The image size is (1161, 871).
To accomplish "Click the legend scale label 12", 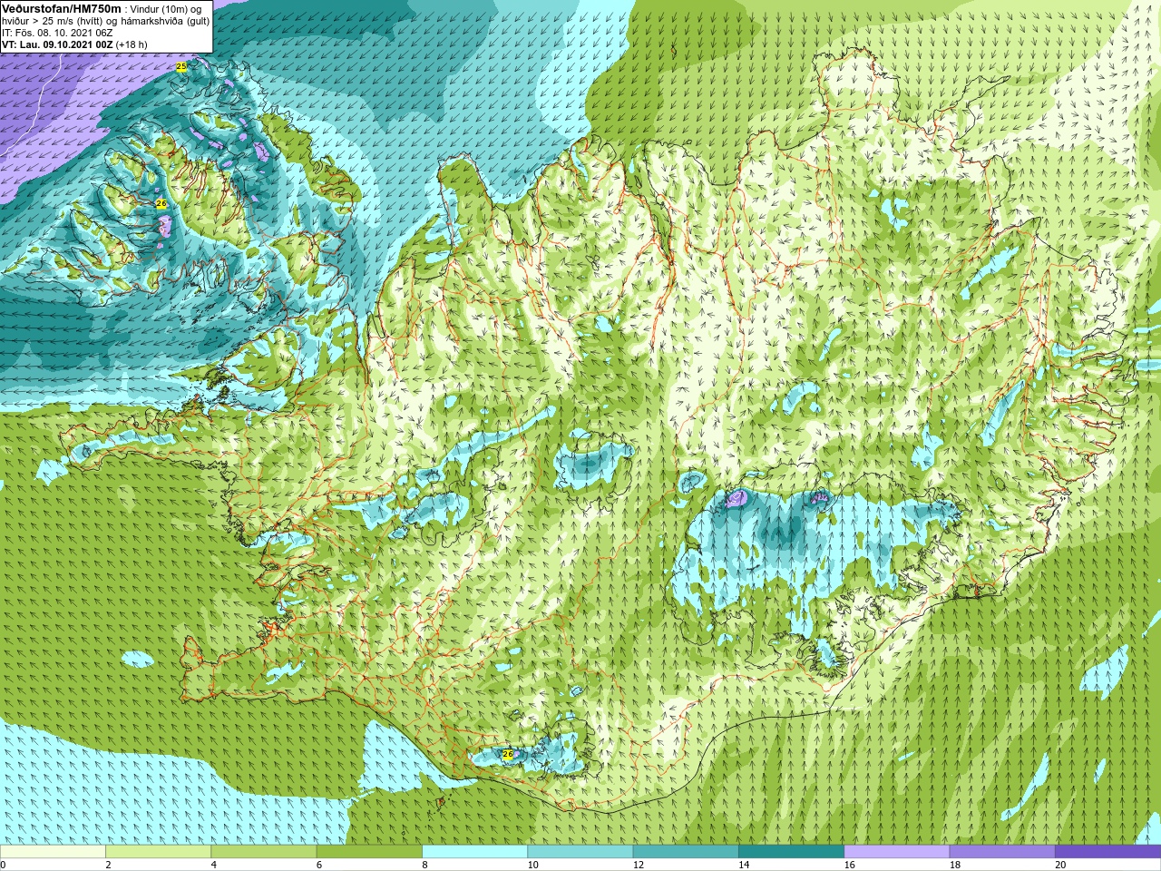I will pyautogui.click(x=639, y=865).
